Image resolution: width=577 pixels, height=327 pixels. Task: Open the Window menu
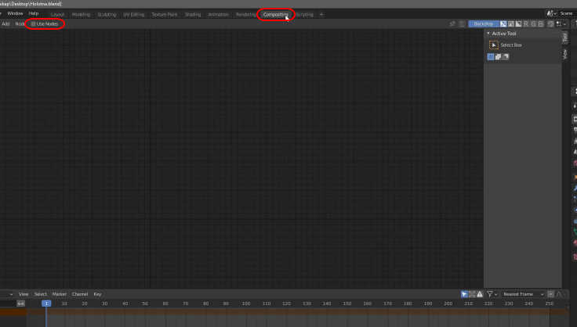(x=15, y=13)
